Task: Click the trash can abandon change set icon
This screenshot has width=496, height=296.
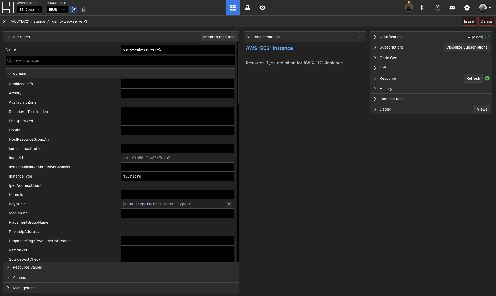Action: pyautogui.click(x=84, y=10)
